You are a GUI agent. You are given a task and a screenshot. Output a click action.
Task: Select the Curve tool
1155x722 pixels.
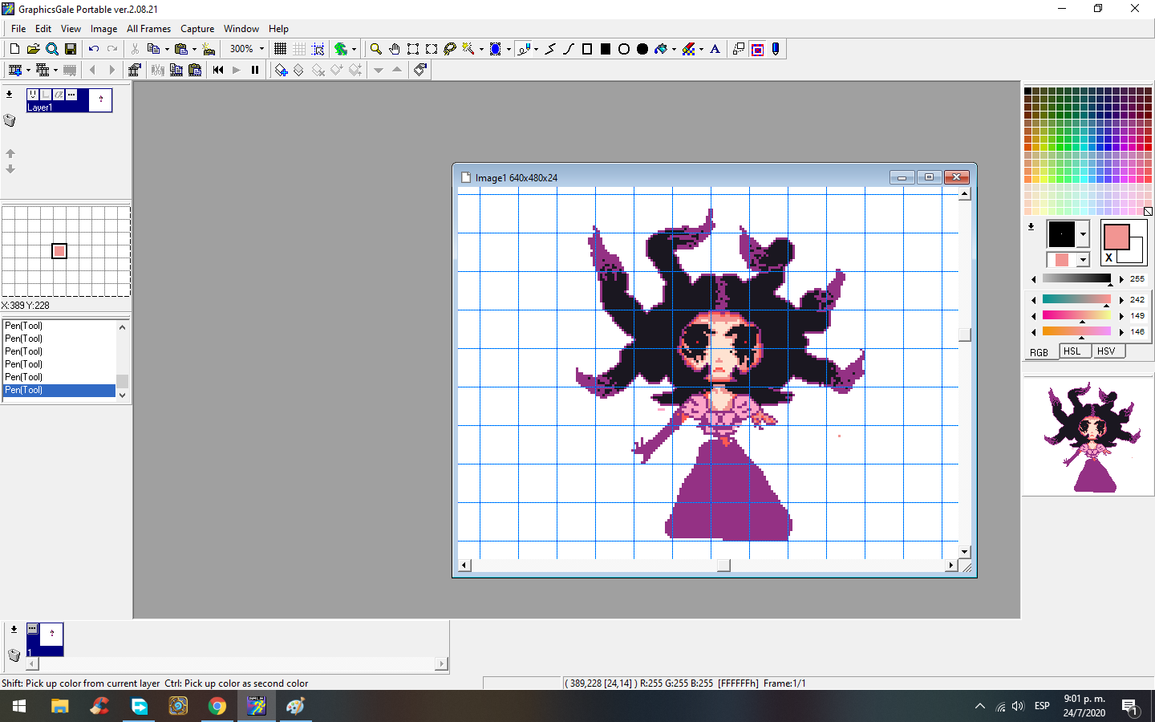pyautogui.click(x=569, y=49)
